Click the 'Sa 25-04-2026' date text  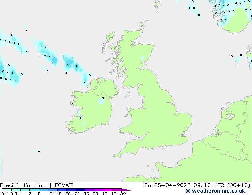tap(167, 185)
